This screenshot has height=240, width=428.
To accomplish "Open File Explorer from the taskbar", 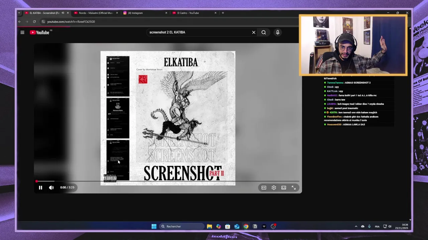I will pos(209,226).
